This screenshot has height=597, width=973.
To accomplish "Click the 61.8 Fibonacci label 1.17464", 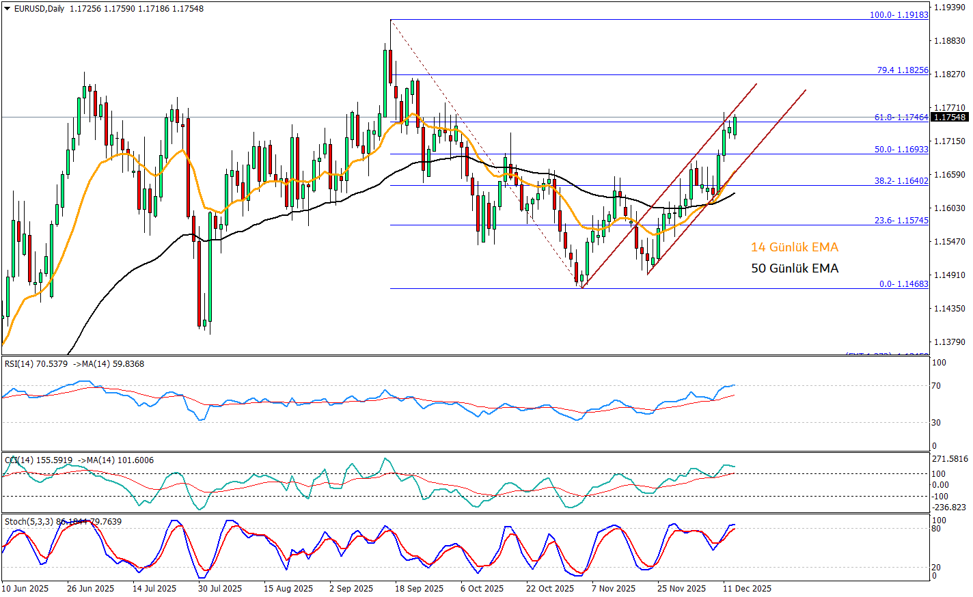I will tap(901, 117).
